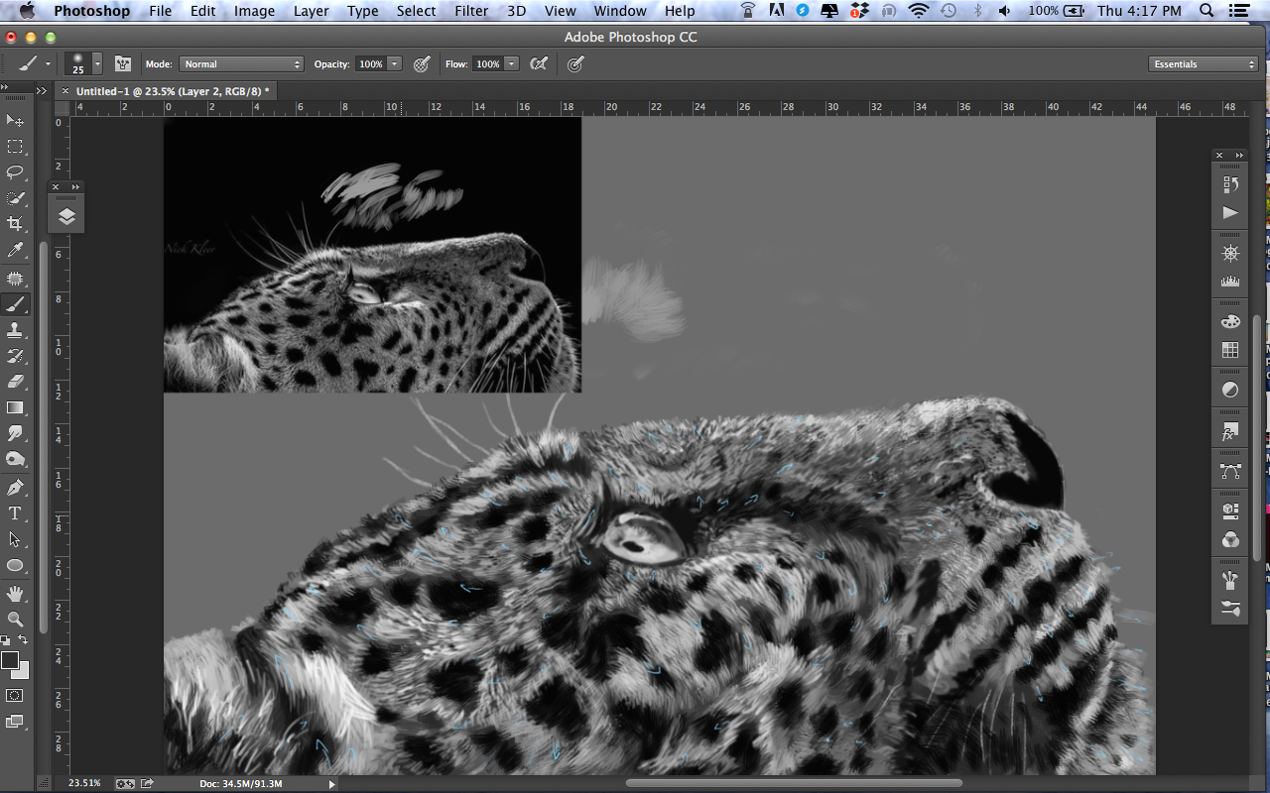The height and width of the screenshot is (793, 1270).
Task: Select the Path Selection arrow tool
Action: pyautogui.click(x=15, y=539)
